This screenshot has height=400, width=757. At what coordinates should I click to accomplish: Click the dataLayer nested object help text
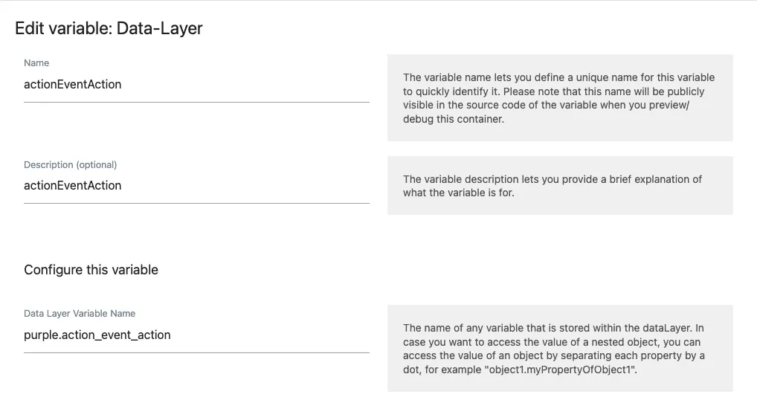click(560, 349)
